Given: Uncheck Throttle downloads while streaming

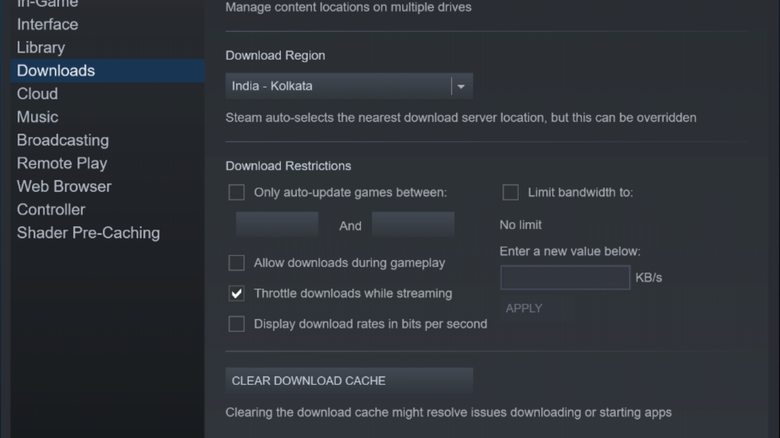Looking at the screenshot, I should pos(237,293).
